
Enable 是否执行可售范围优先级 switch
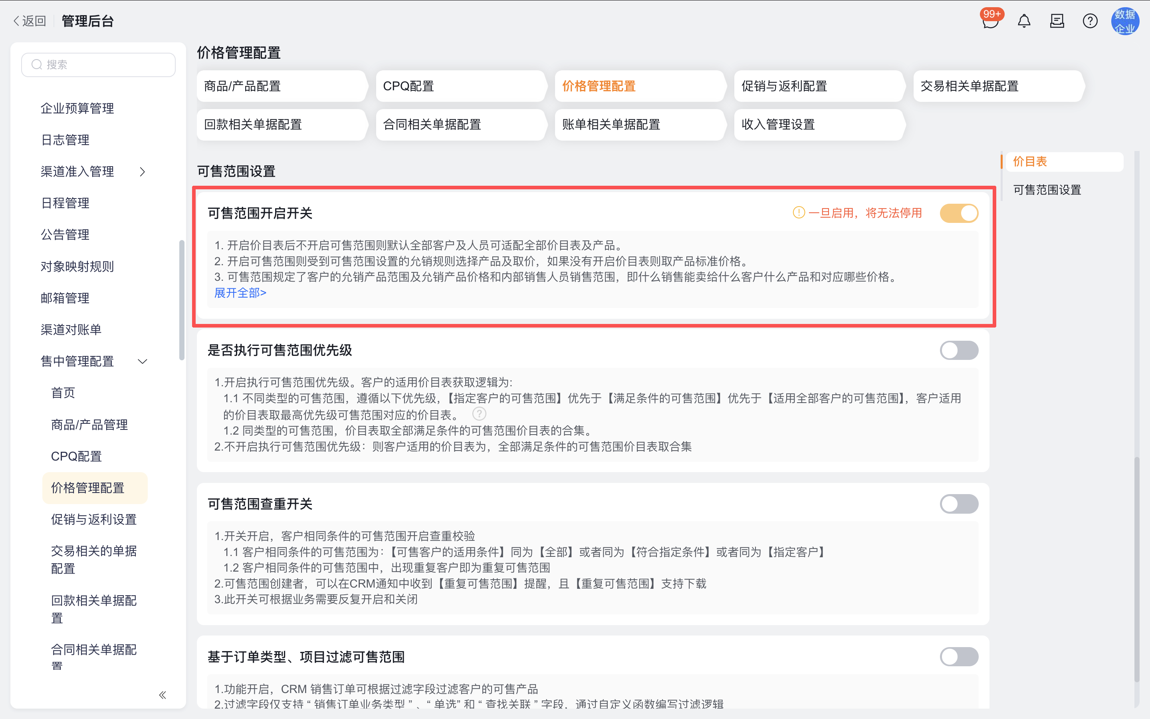point(959,350)
